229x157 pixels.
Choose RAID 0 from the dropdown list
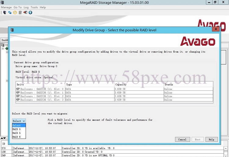click(19, 129)
